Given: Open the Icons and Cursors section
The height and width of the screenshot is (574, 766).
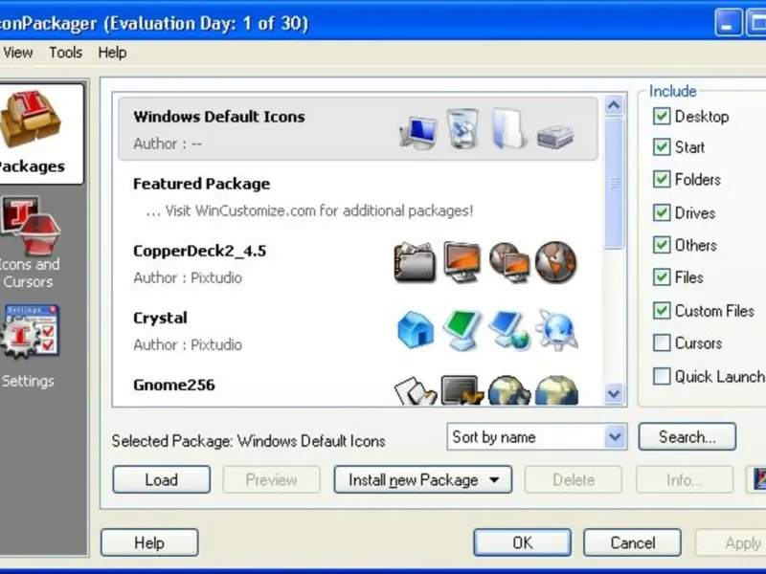Looking at the screenshot, I should pyautogui.click(x=31, y=243).
